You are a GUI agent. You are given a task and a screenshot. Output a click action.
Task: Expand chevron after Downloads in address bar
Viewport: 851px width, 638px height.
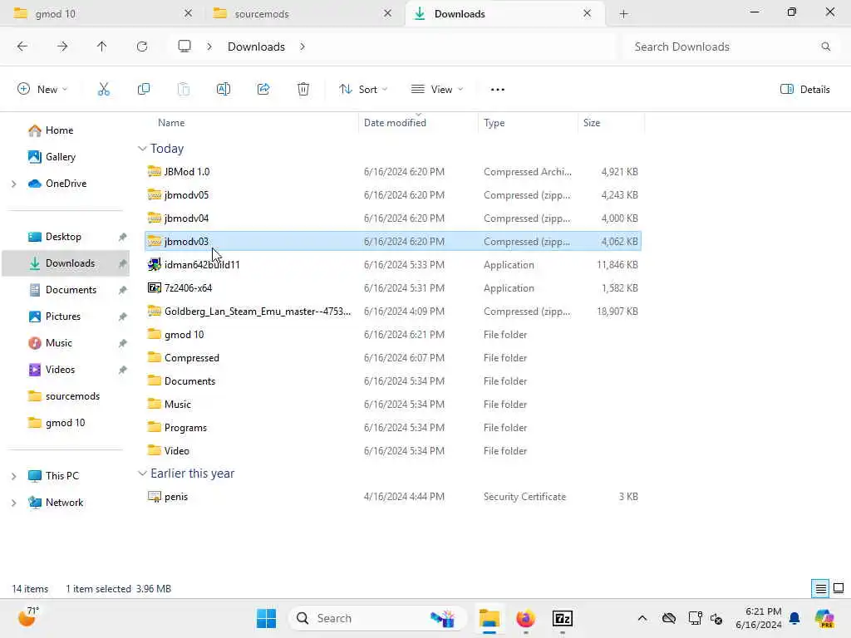pos(303,47)
